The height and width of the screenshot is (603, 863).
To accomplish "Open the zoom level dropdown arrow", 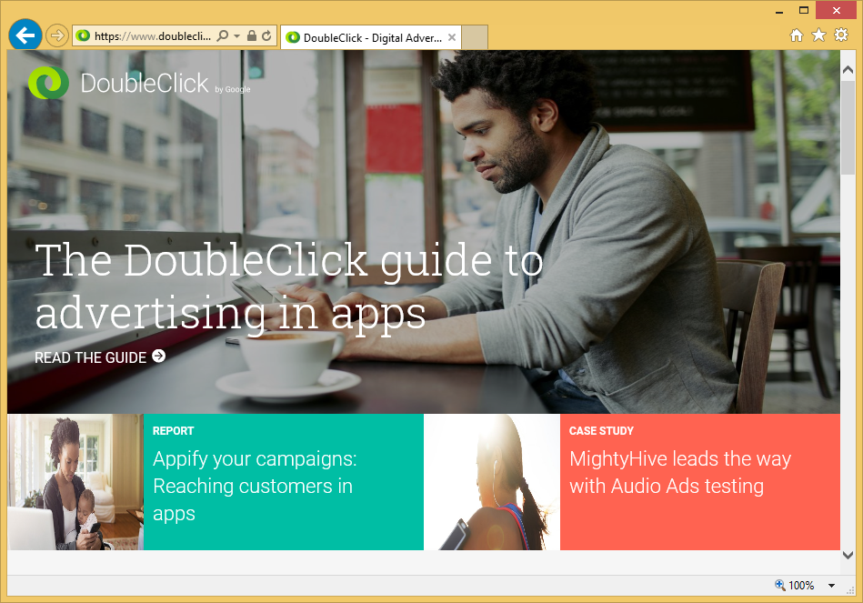I will click(831, 586).
